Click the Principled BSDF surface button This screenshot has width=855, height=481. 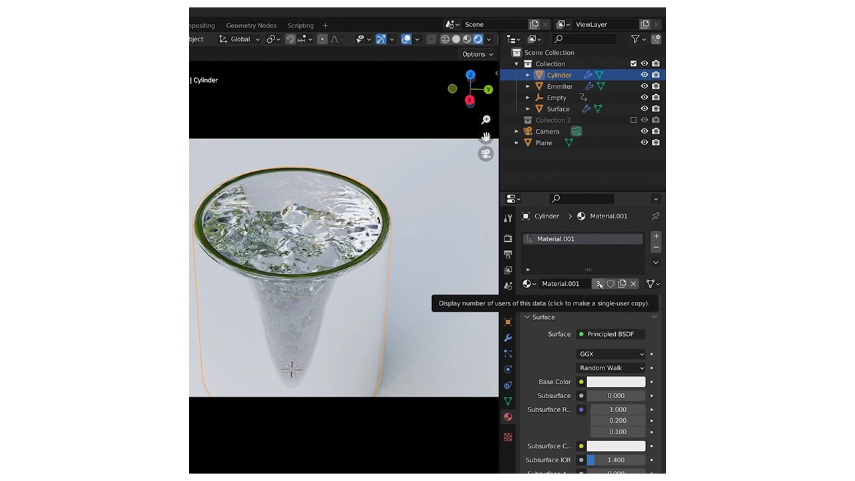point(611,334)
